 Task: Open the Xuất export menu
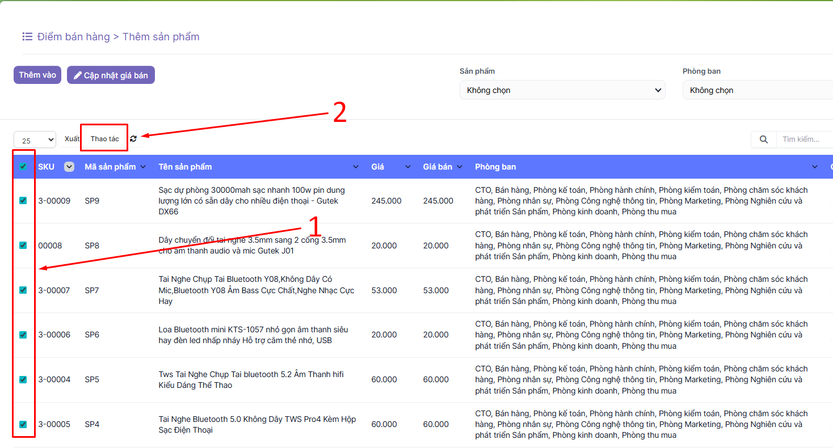pos(71,139)
